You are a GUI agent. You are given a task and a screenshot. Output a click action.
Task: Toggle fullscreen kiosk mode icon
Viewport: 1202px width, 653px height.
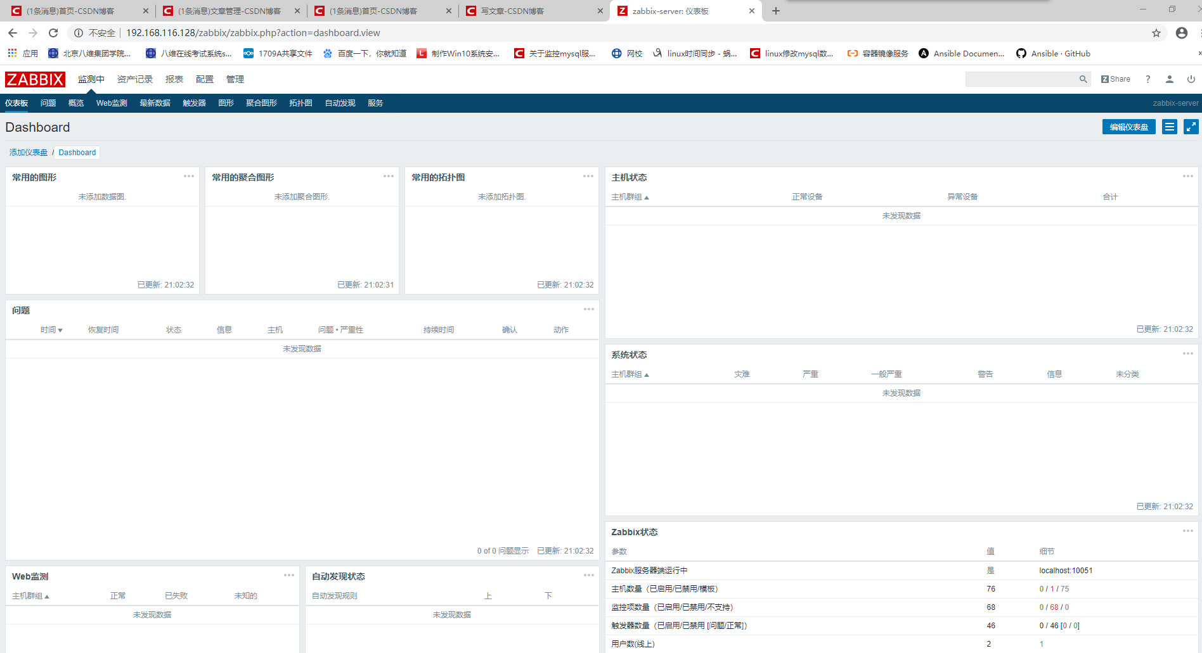pos(1191,127)
